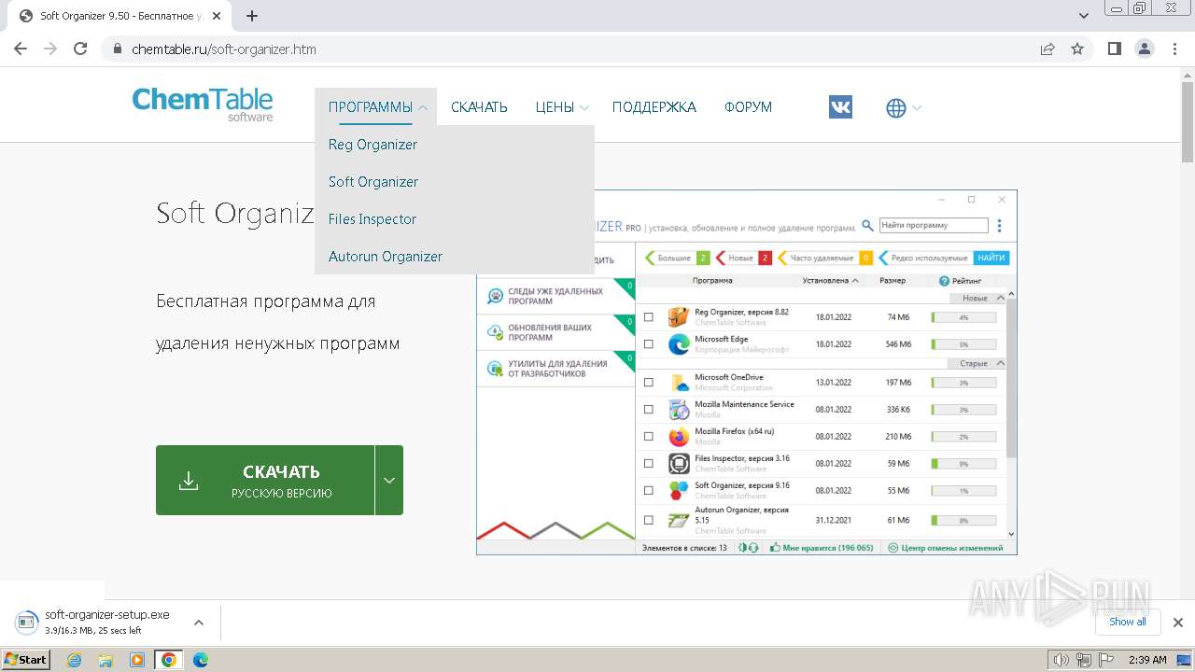Open the Chrome side panel icon

(x=1114, y=49)
